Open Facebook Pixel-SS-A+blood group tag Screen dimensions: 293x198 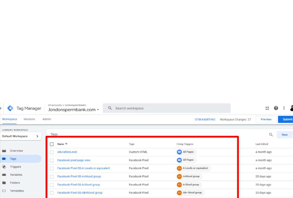coord(79,176)
